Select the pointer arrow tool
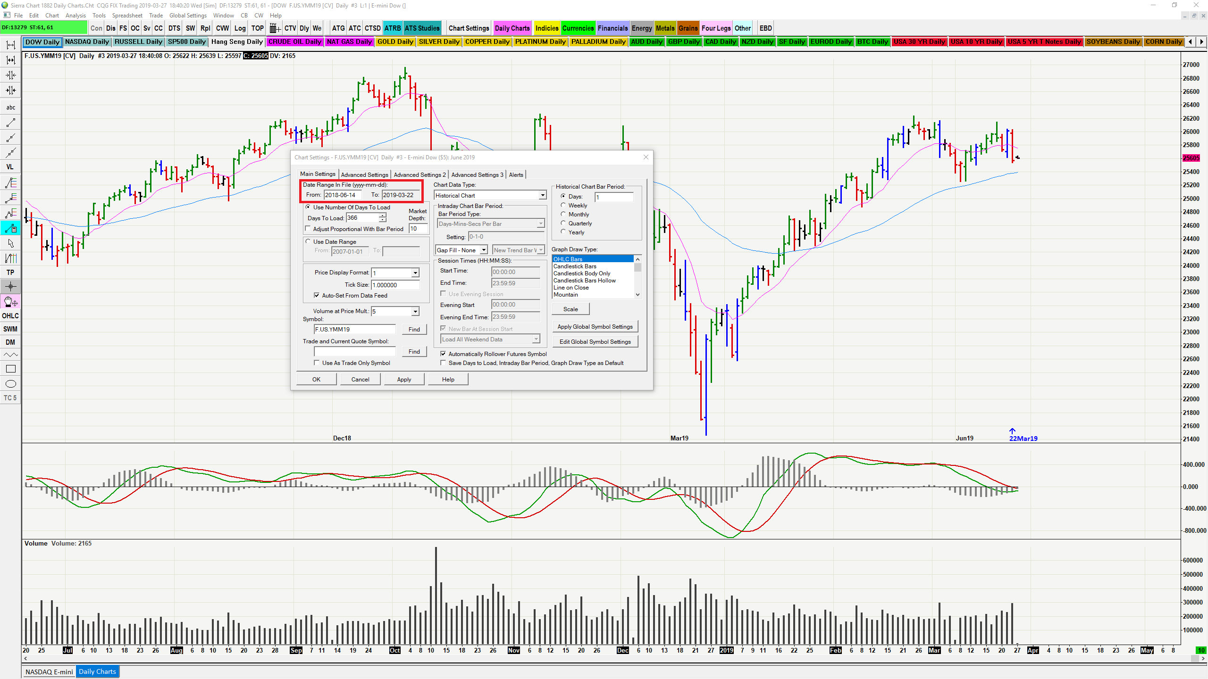This screenshot has width=1208, height=679. pos(10,243)
